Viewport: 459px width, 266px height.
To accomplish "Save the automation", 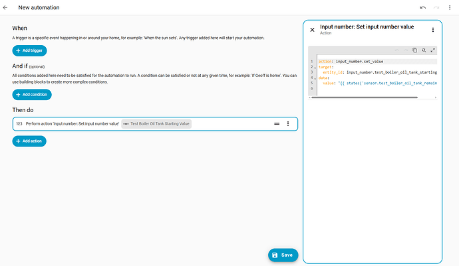I will (283, 255).
